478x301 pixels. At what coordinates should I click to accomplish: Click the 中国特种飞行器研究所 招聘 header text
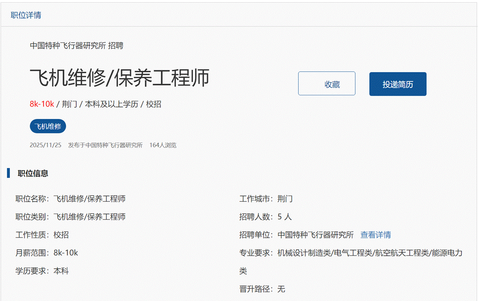click(x=77, y=45)
